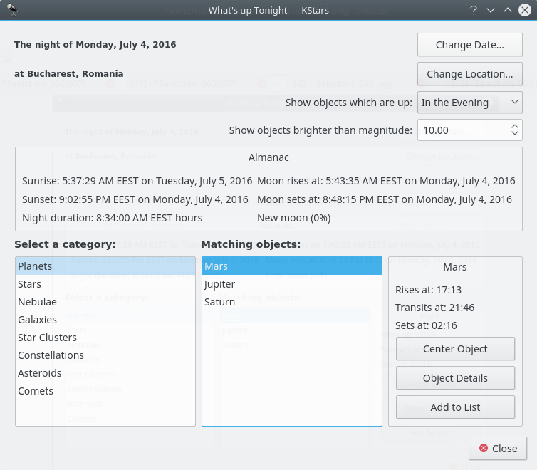Add Mars to the observing list
The image size is (537, 470).
click(455, 407)
